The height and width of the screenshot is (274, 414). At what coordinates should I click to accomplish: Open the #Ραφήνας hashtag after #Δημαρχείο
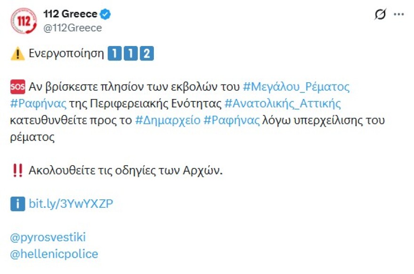[x=232, y=120]
